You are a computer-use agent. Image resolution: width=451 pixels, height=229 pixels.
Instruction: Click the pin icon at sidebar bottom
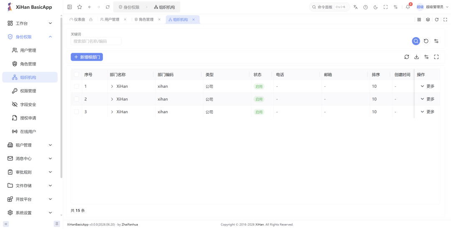(x=57, y=224)
